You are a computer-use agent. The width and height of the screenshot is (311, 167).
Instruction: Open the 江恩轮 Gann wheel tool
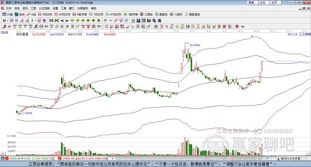(x=146, y=15)
